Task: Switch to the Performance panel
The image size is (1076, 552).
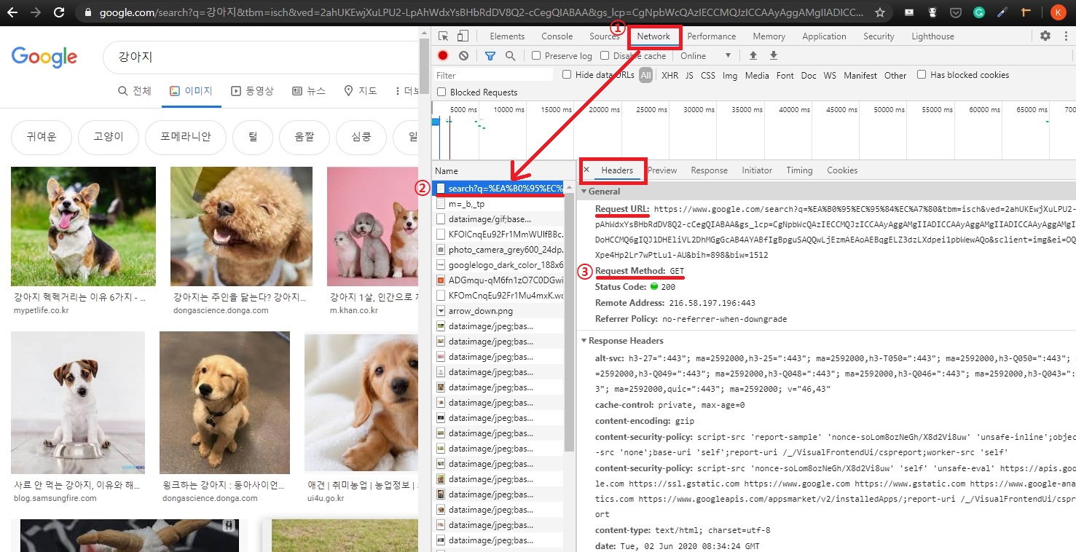Action: (x=712, y=36)
